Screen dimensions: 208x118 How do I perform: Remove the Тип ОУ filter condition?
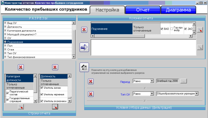[x=91, y=94]
